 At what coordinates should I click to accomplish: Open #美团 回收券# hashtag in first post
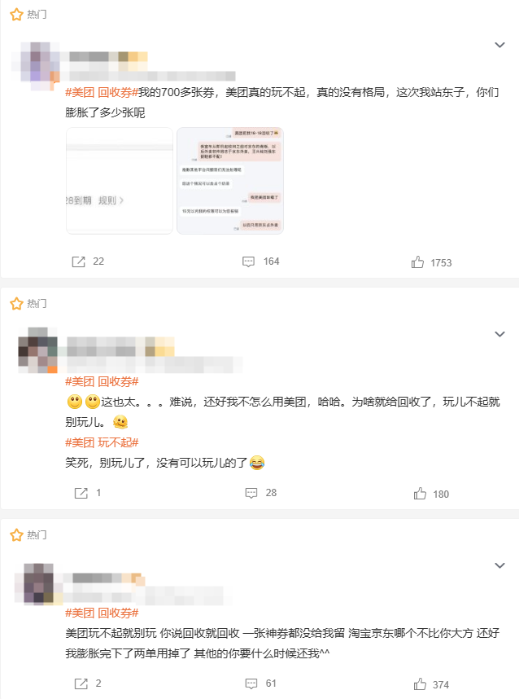click(x=102, y=92)
